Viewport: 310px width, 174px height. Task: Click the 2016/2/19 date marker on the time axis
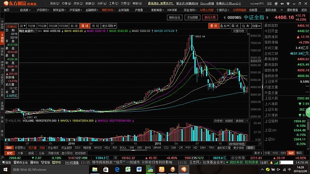click(236, 144)
